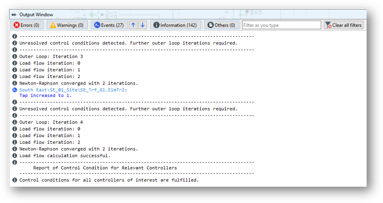This screenshot has width=383, height=203.
Task: Toggle the Errors (0) filter
Action: pyautogui.click(x=27, y=25)
